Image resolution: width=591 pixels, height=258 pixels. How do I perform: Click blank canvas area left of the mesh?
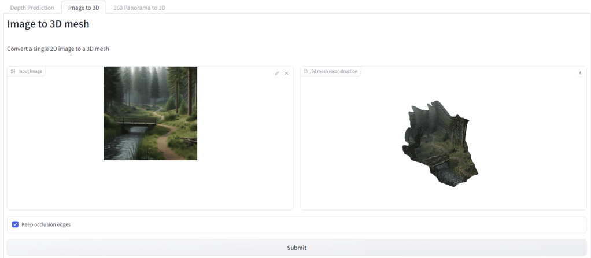(x=347, y=145)
